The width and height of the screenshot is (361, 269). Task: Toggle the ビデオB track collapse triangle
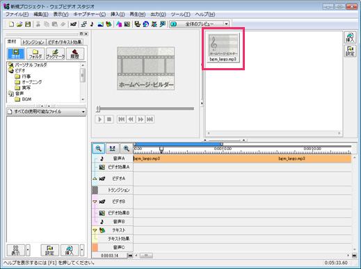click(95, 202)
